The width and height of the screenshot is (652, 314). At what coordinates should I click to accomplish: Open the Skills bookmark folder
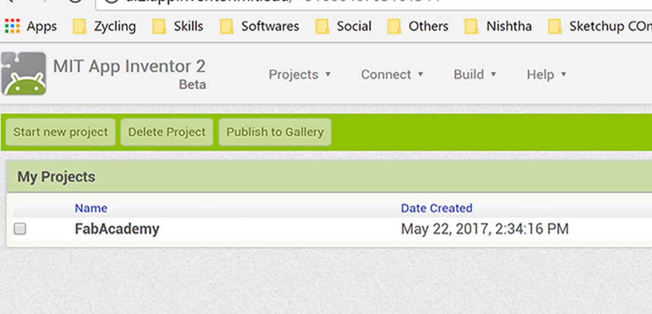pyautogui.click(x=178, y=26)
